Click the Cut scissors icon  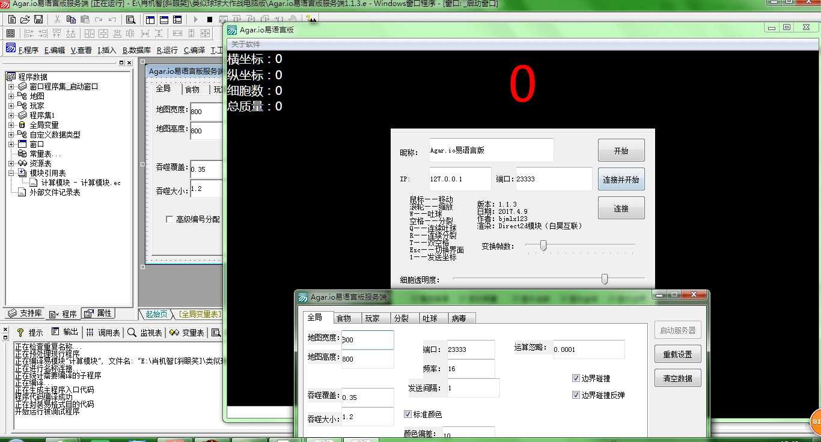tap(57, 19)
